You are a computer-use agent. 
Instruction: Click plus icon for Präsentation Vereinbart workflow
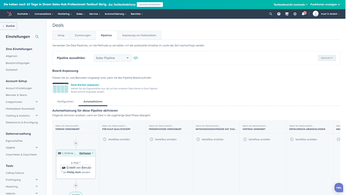151,139
